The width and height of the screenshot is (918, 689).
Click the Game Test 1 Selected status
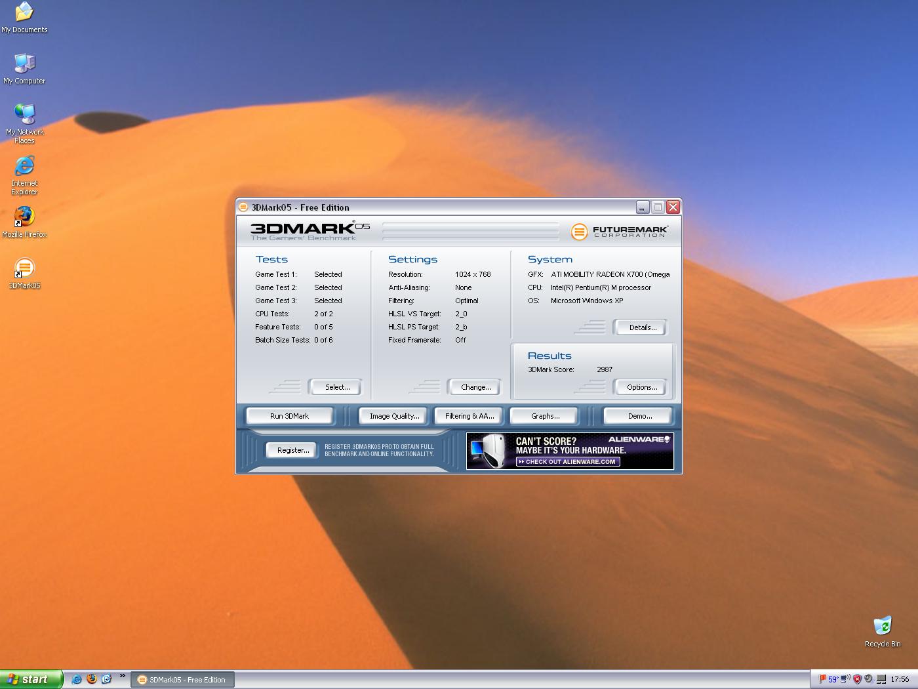[x=328, y=274]
